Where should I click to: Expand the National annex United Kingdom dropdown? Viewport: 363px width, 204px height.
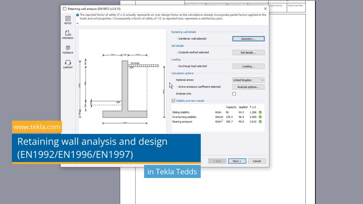248,80
